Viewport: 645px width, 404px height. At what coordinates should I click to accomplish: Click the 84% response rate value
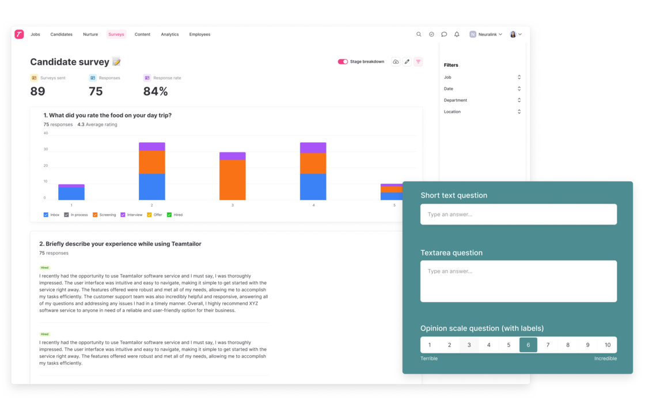point(155,92)
